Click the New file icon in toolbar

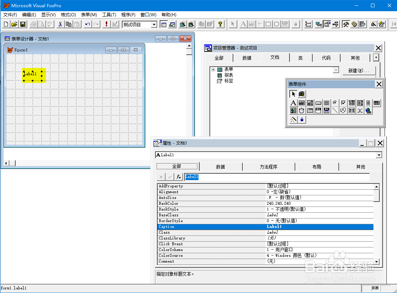pyautogui.click(x=6, y=24)
